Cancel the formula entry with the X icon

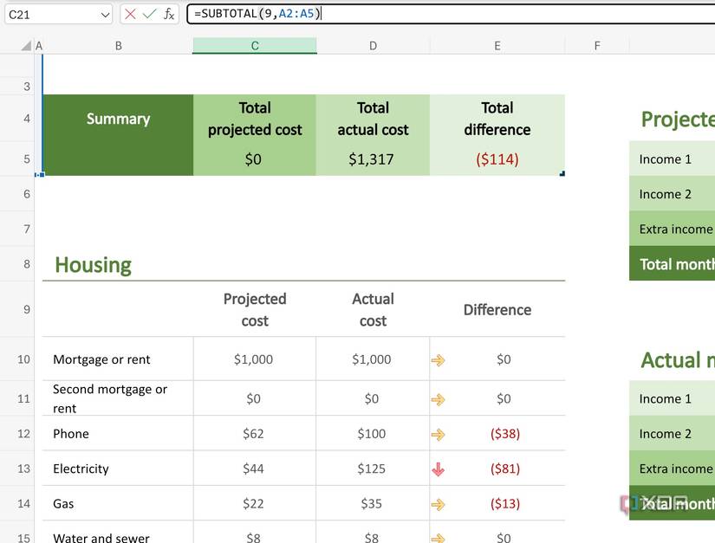130,14
